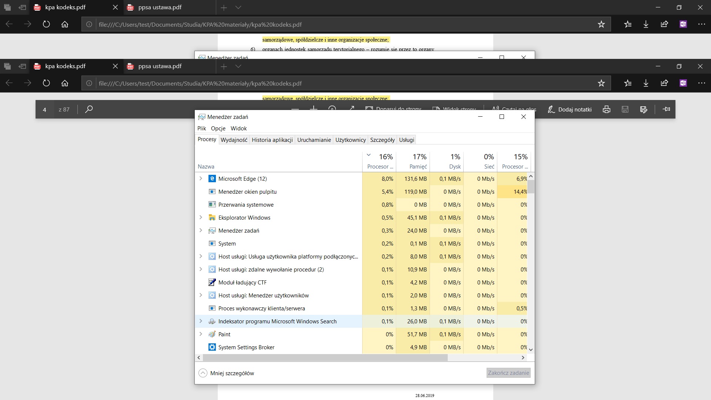Image resolution: width=711 pixels, height=400 pixels.
Task: Expand the Eksplorator Windows process row
Action: [x=201, y=217]
